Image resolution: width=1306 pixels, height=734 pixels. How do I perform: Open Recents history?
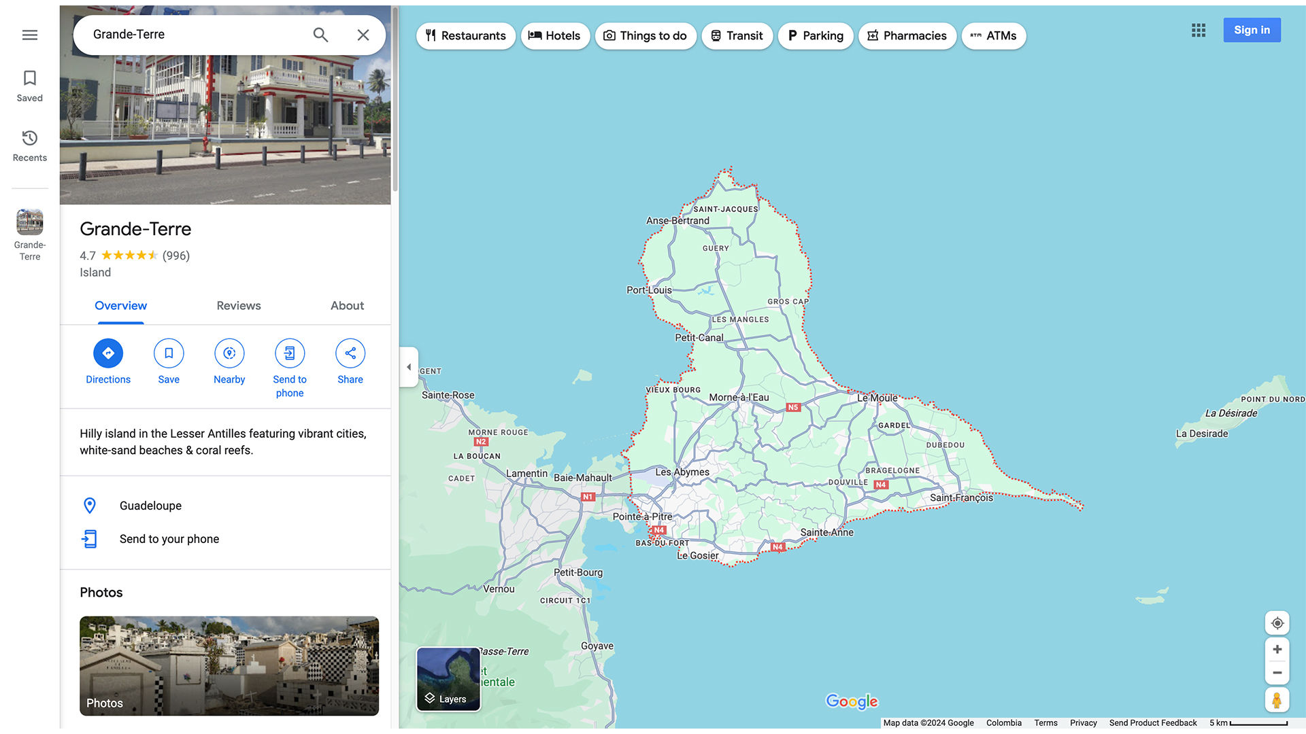[x=29, y=146]
